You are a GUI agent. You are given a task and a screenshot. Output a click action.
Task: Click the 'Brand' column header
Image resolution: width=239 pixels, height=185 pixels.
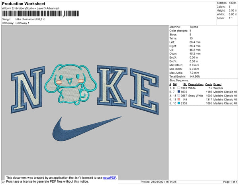(x=217, y=85)
